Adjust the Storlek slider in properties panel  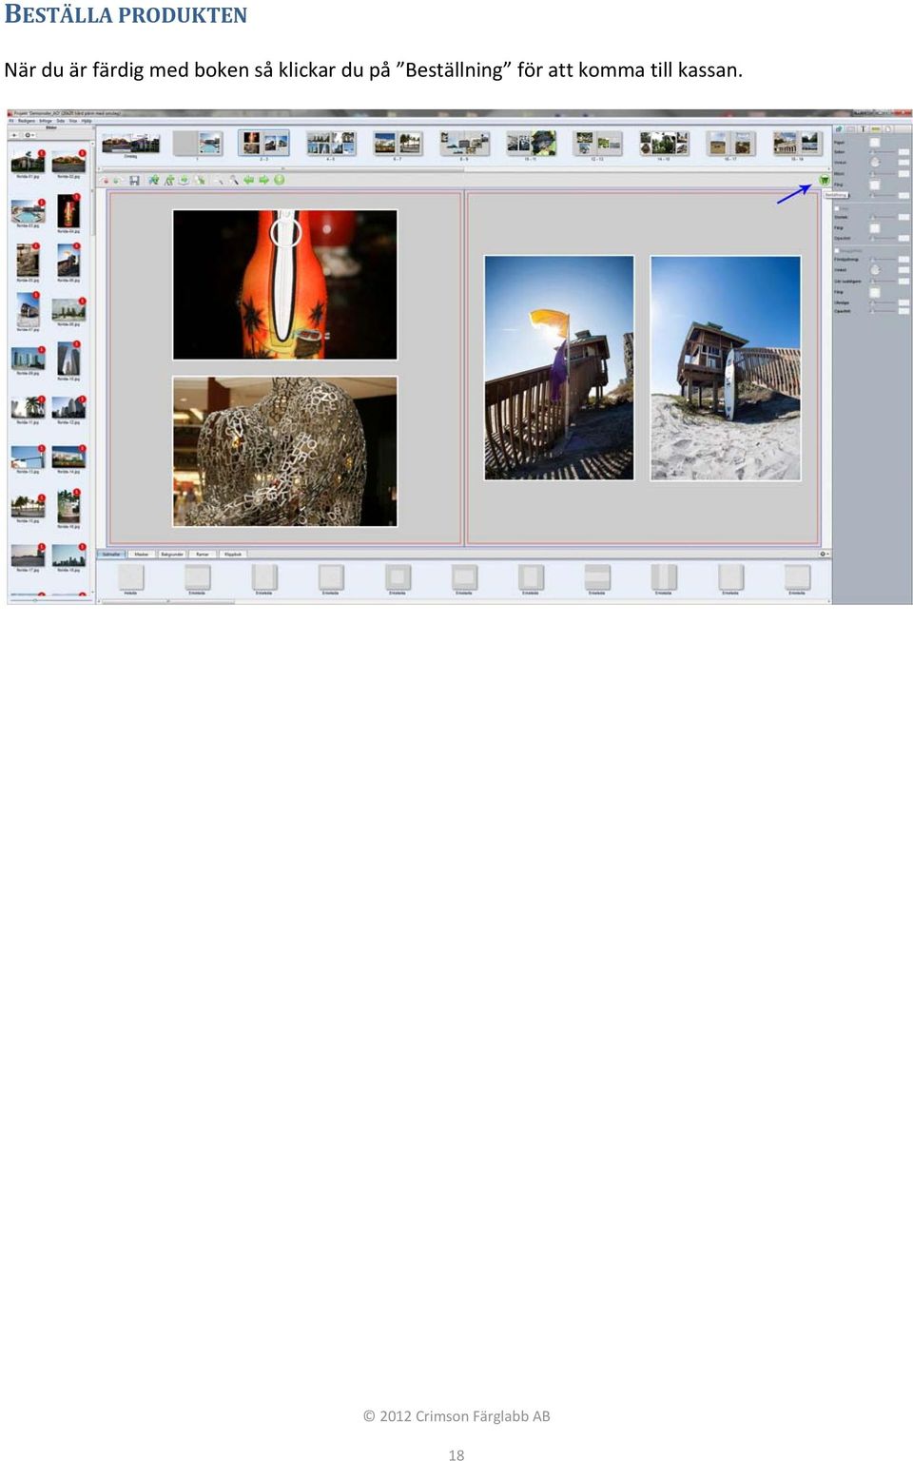[x=882, y=217]
